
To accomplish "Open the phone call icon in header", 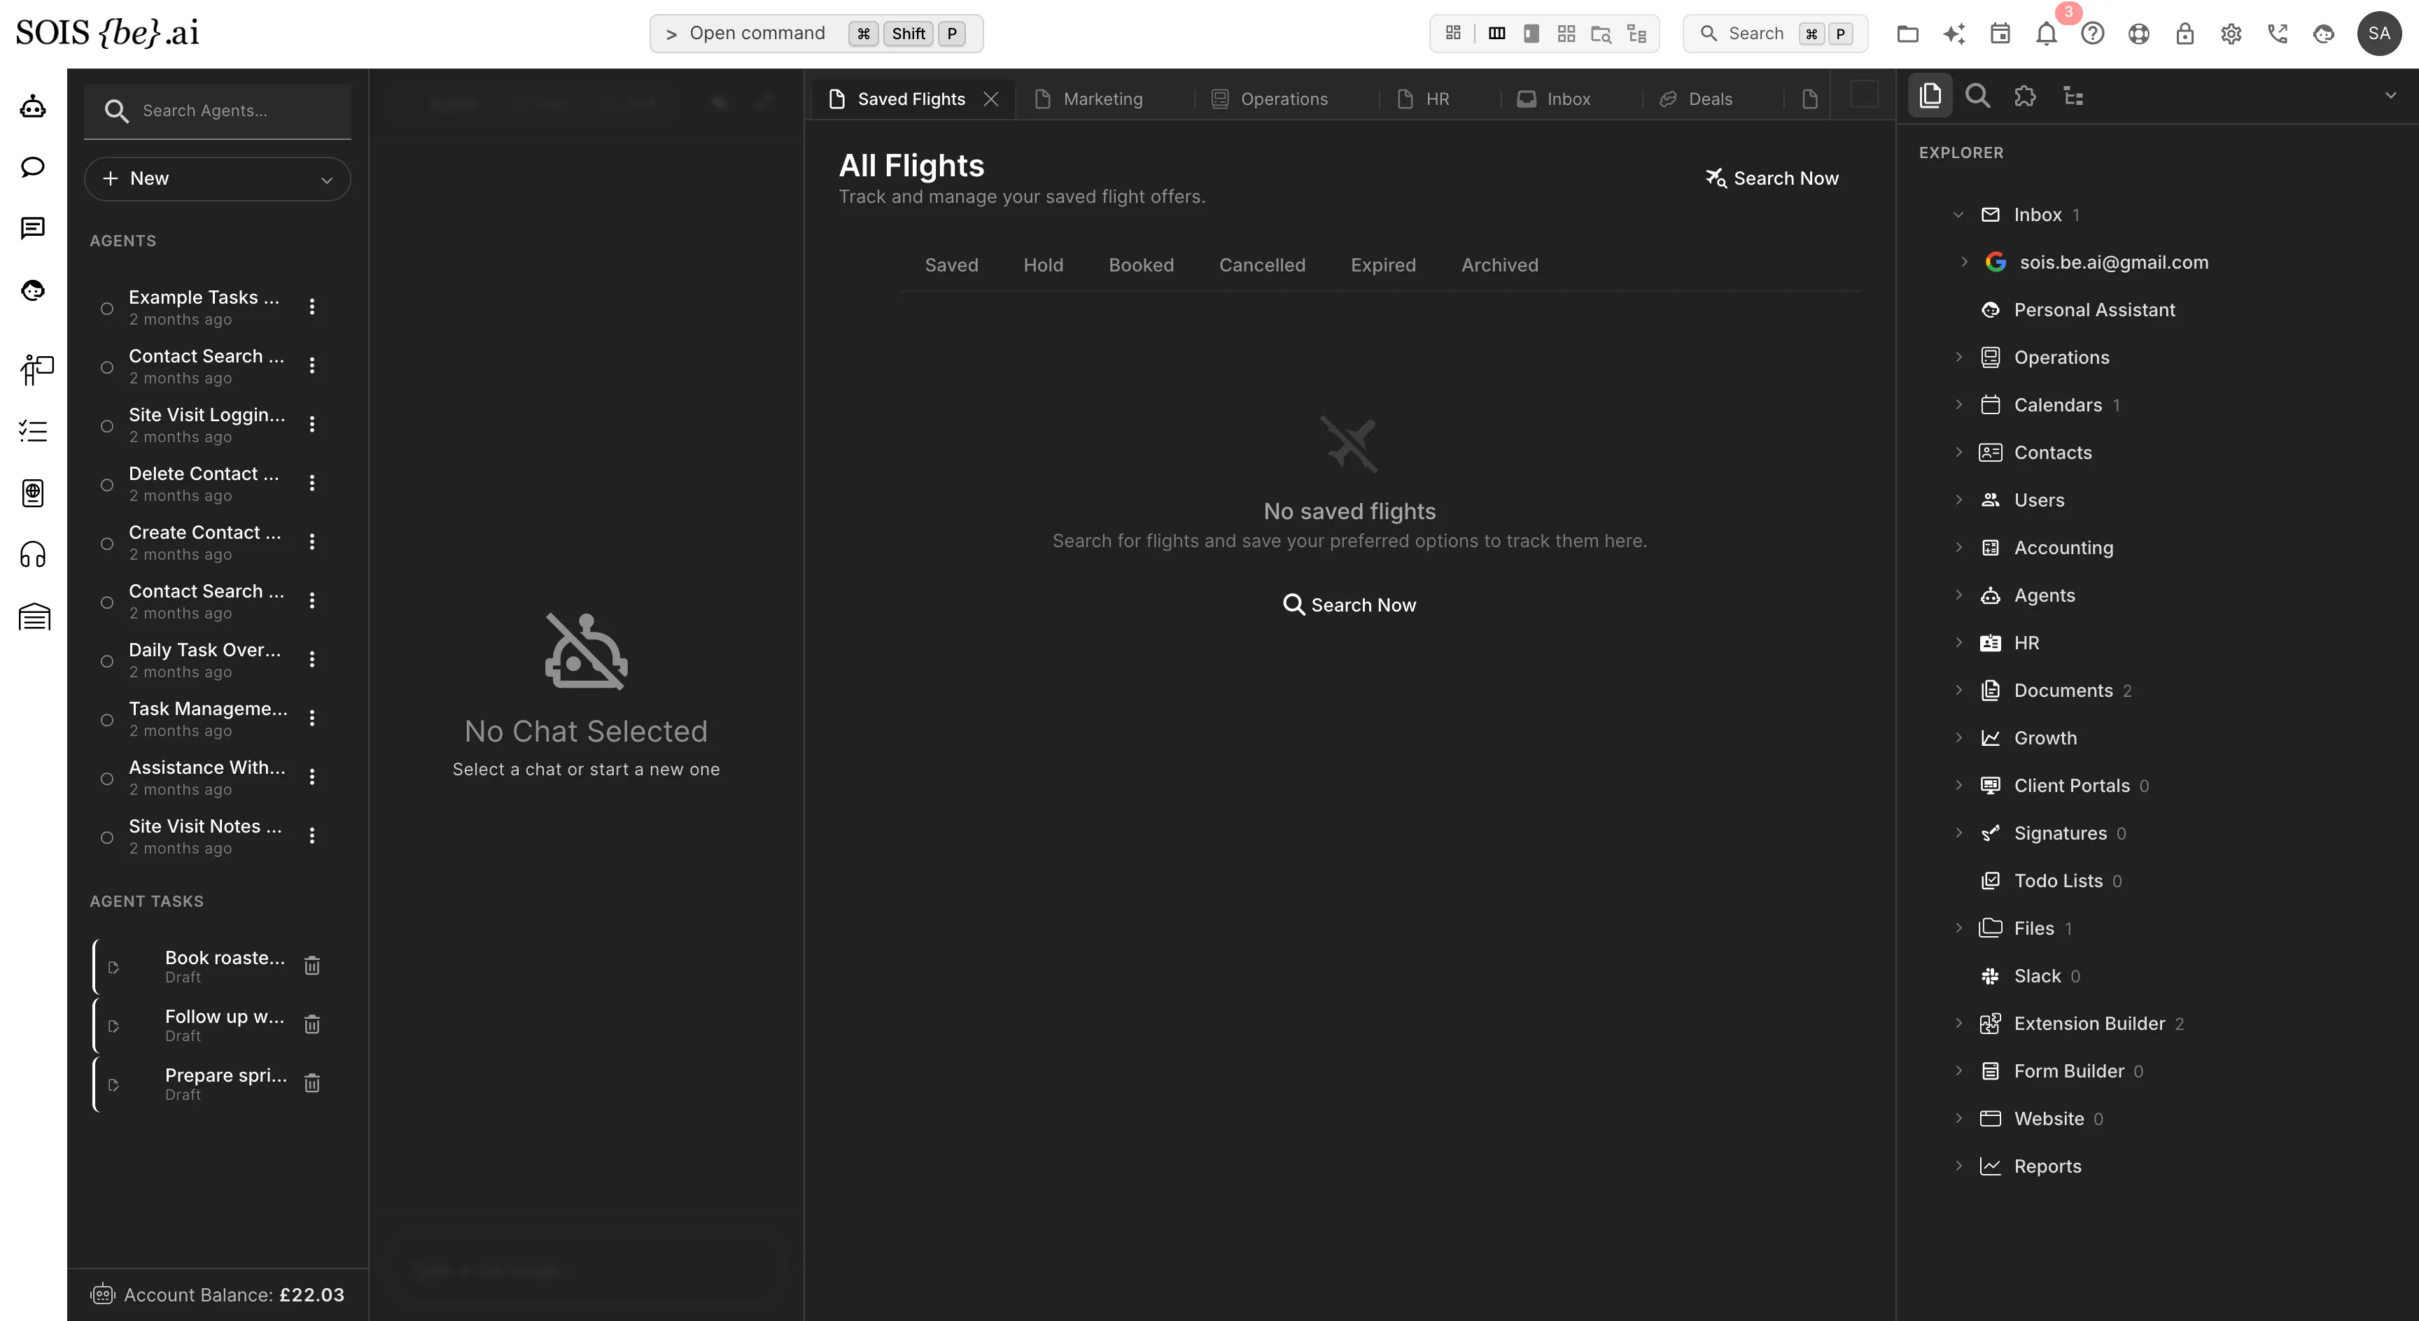I will tap(2277, 34).
